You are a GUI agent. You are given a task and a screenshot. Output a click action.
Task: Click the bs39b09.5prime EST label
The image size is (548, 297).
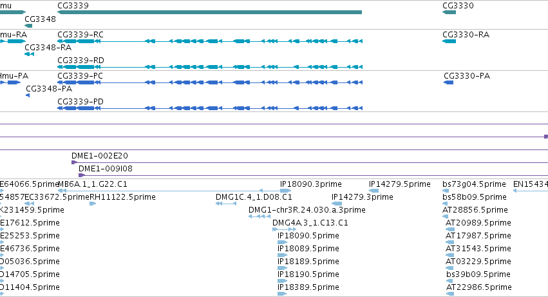(478, 274)
